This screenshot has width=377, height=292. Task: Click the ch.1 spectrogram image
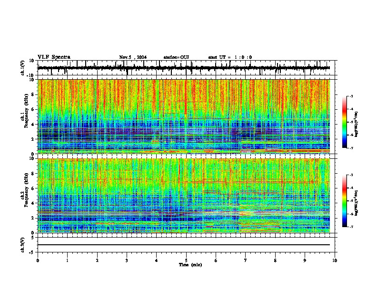point(184,116)
